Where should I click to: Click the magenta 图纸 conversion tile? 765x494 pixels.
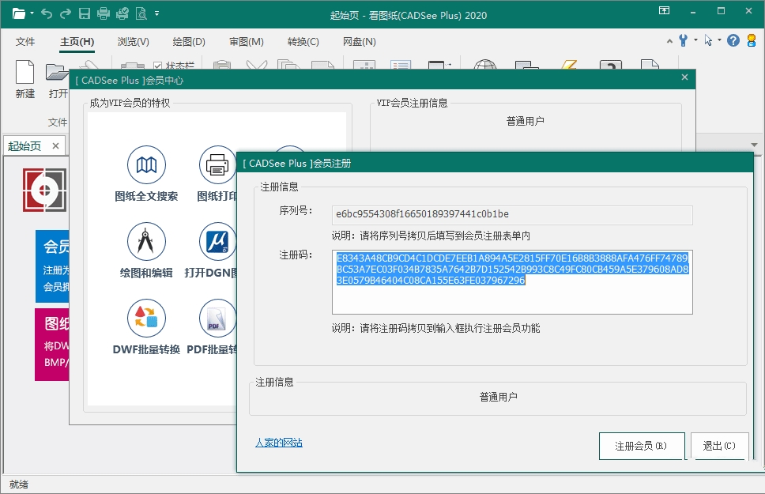[x=51, y=344]
